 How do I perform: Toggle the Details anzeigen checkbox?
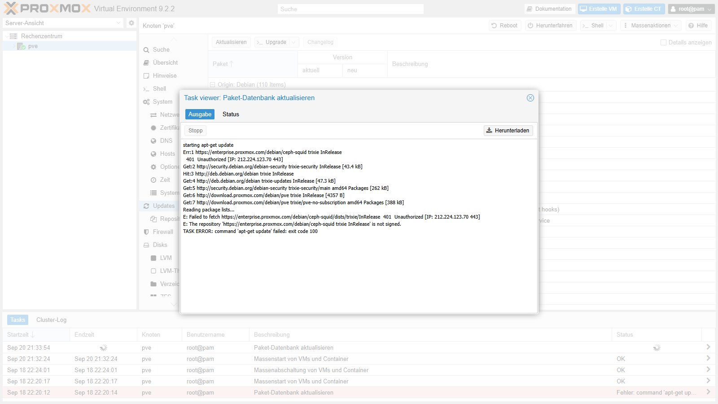click(663, 42)
